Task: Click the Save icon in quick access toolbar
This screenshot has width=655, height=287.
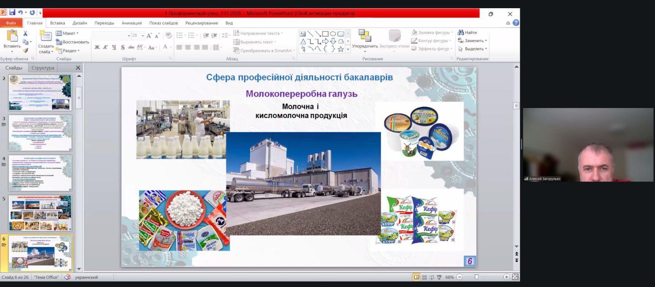Action: 12,13
